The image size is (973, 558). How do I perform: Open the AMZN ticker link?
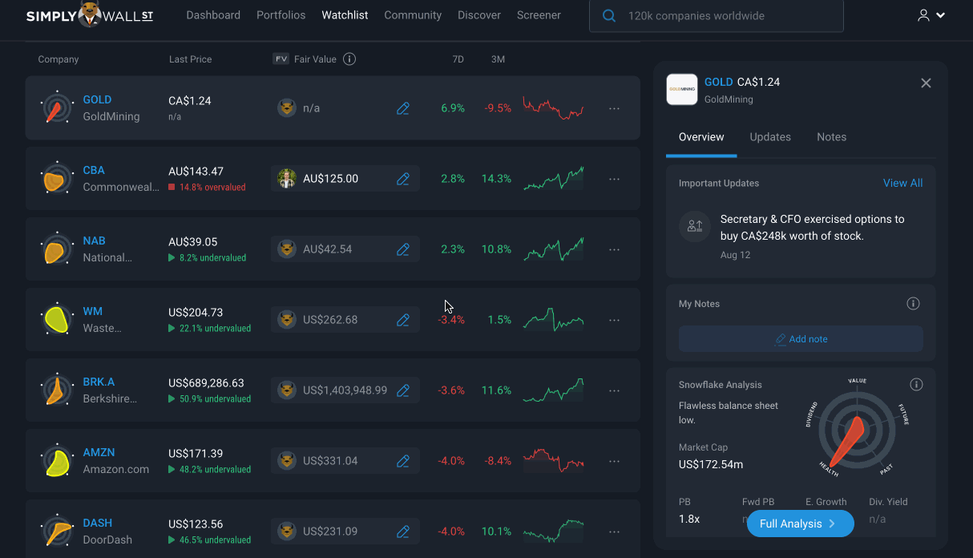tap(99, 453)
